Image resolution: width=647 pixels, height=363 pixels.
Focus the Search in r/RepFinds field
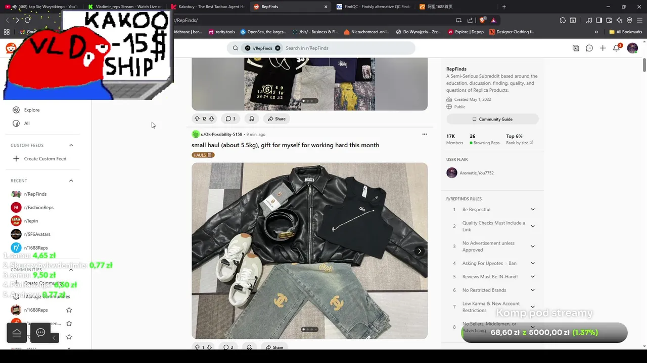[x=348, y=48]
